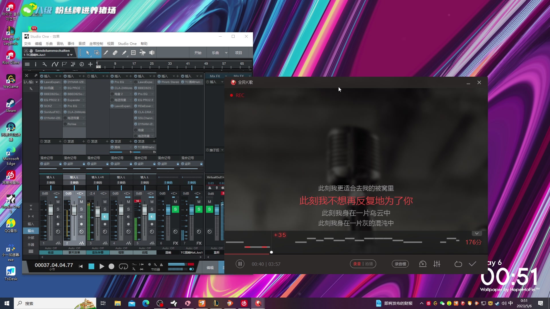
Task: Mute channel 1 with its M button
Action: point(58,202)
